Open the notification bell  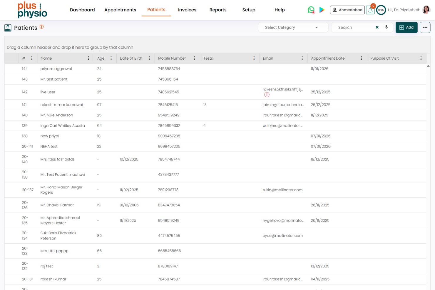coord(370,10)
